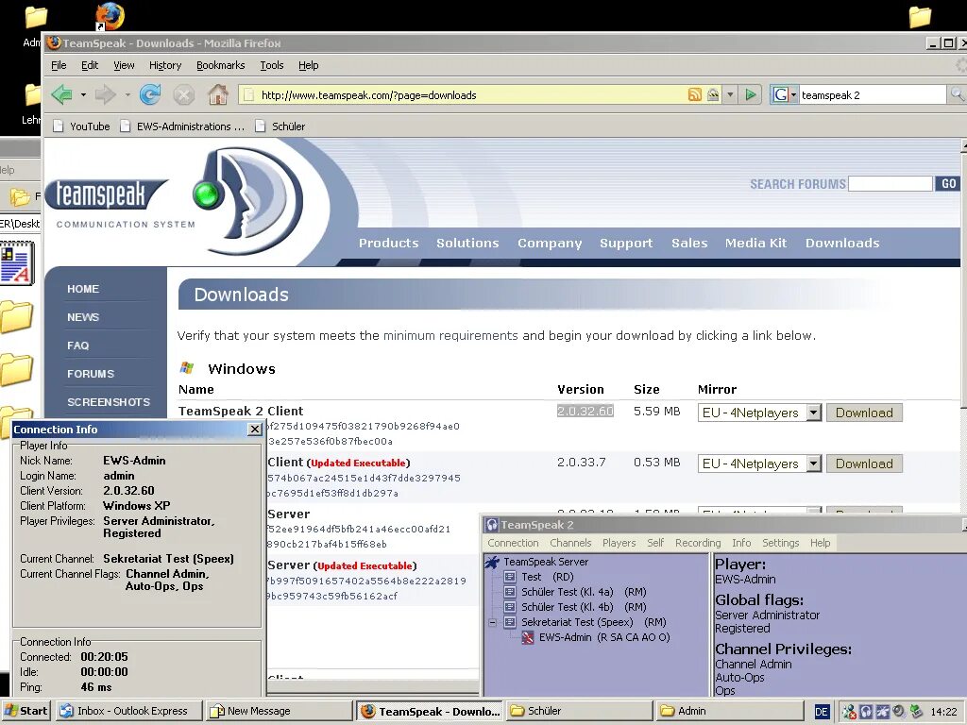This screenshot has width=967, height=725.
Task: Open the Company navigation link
Action: (550, 244)
